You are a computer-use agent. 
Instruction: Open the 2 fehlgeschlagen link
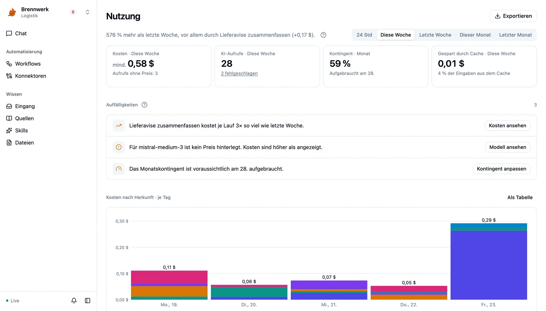(x=239, y=73)
